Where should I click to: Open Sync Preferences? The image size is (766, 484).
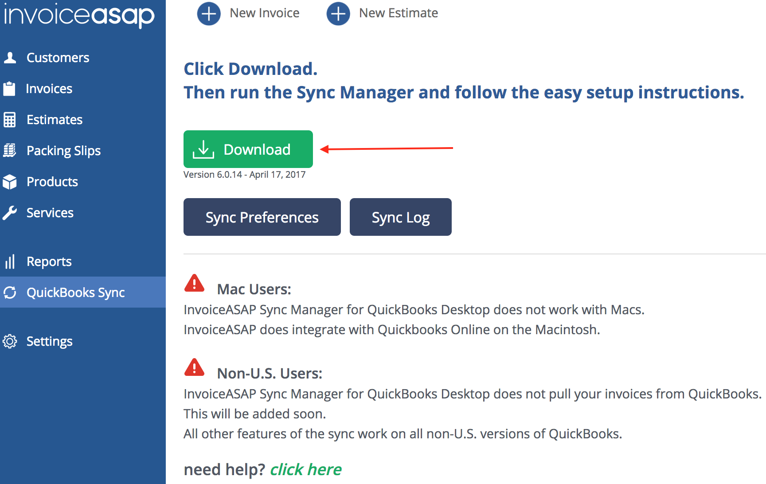point(262,217)
